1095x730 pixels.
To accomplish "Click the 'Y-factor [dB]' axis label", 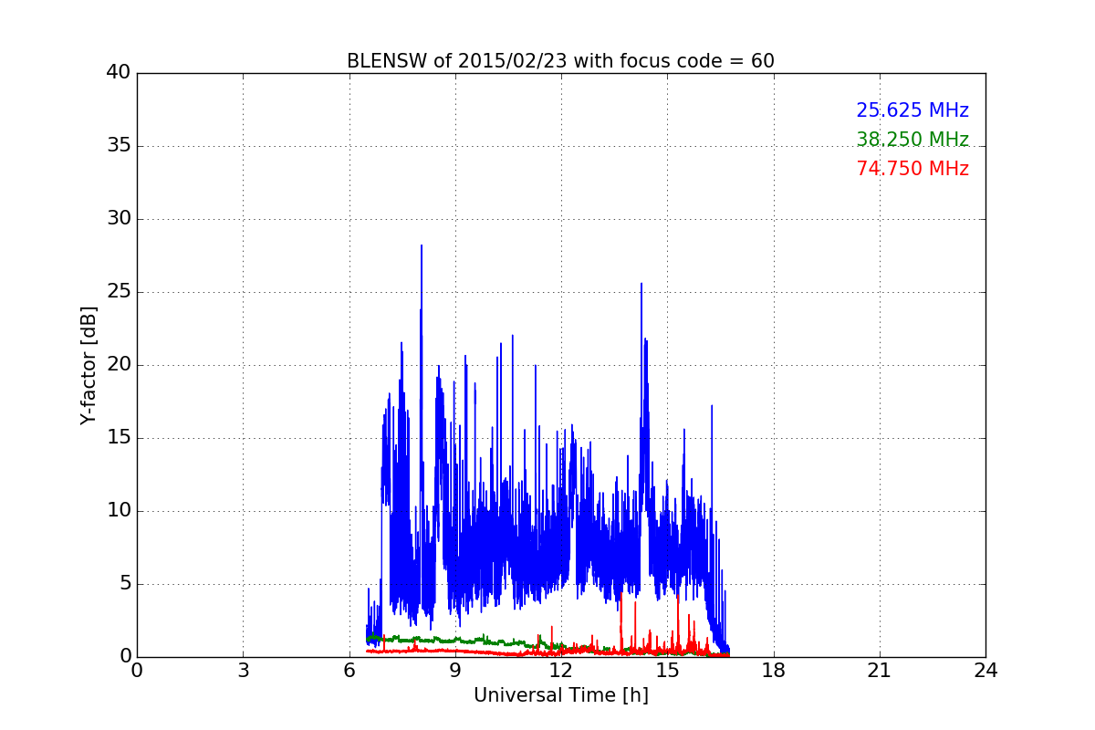I will pyautogui.click(x=89, y=365).
